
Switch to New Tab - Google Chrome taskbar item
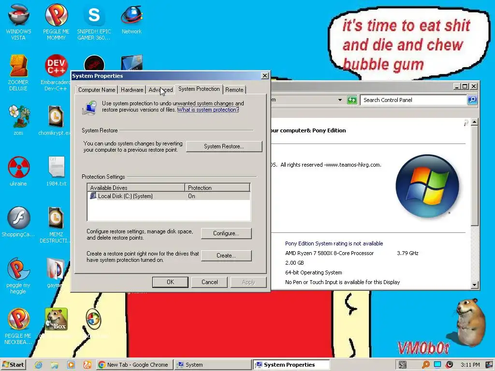pyautogui.click(x=134, y=365)
